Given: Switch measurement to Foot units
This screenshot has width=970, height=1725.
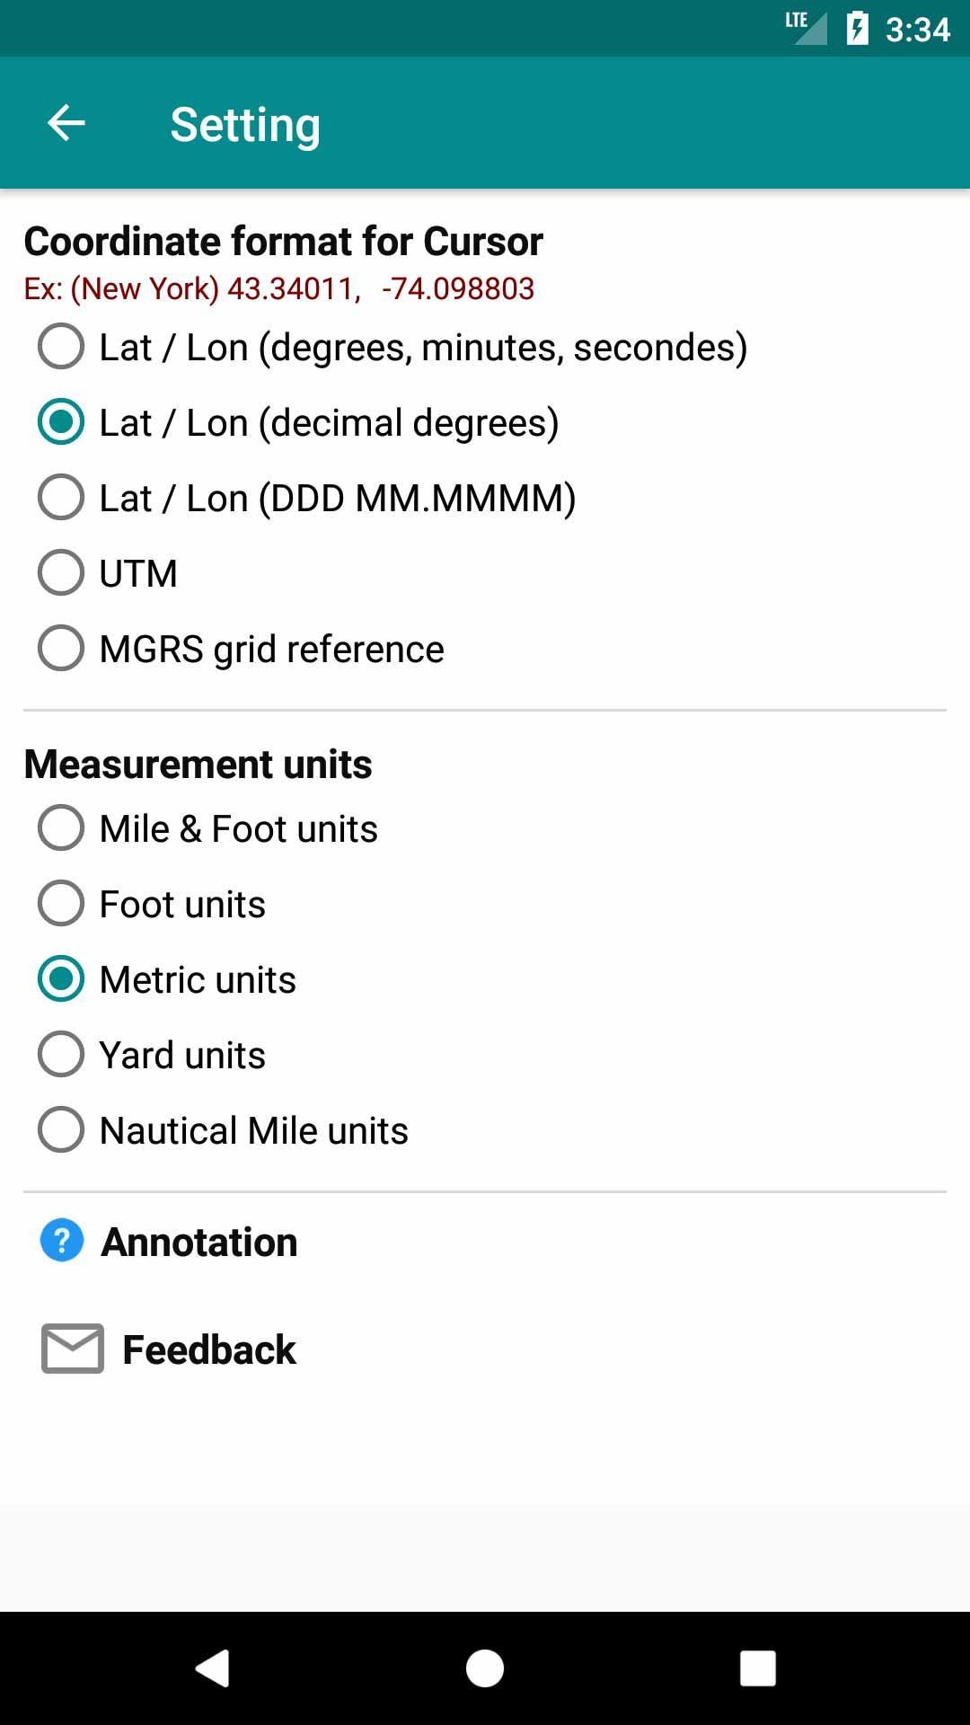Looking at the screenshot, I should tap(61, 904).
